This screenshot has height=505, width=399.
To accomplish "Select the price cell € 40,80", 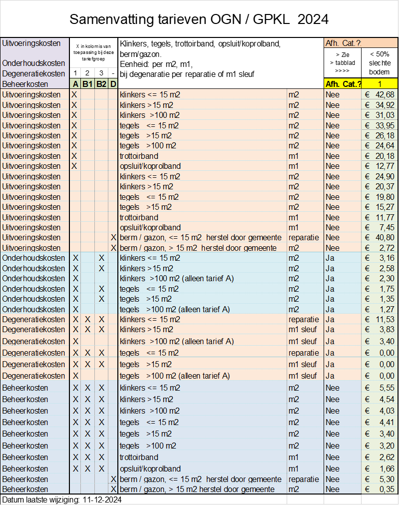I will click(x=380, y=238).
